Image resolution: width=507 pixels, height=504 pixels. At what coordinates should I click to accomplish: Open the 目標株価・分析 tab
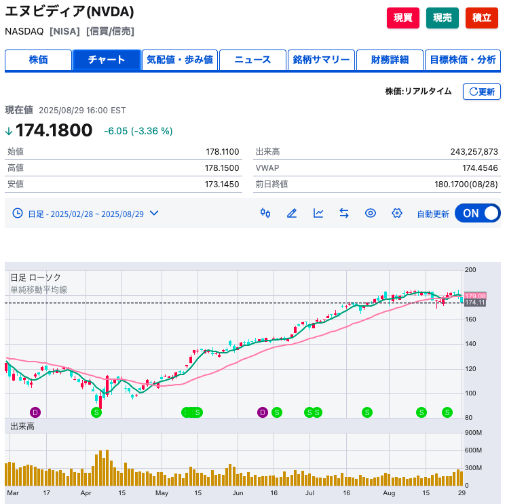[x=463, y=60]
